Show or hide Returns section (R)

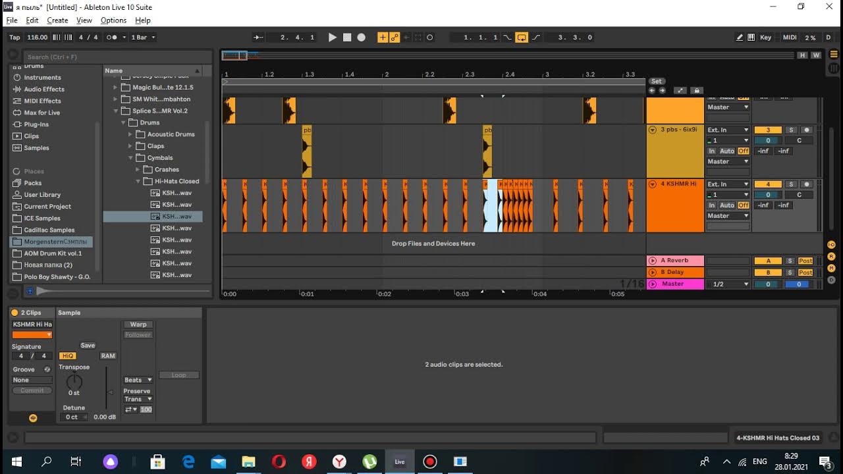click(831, 257)
